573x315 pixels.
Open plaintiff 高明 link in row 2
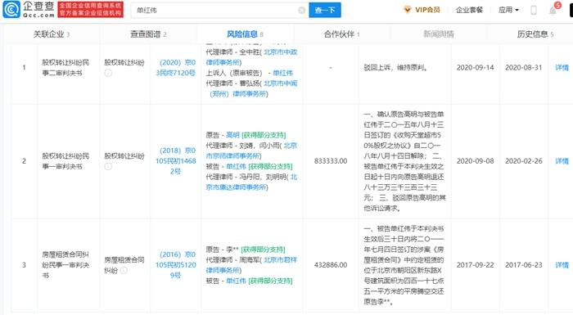click(x=232, y=135)
